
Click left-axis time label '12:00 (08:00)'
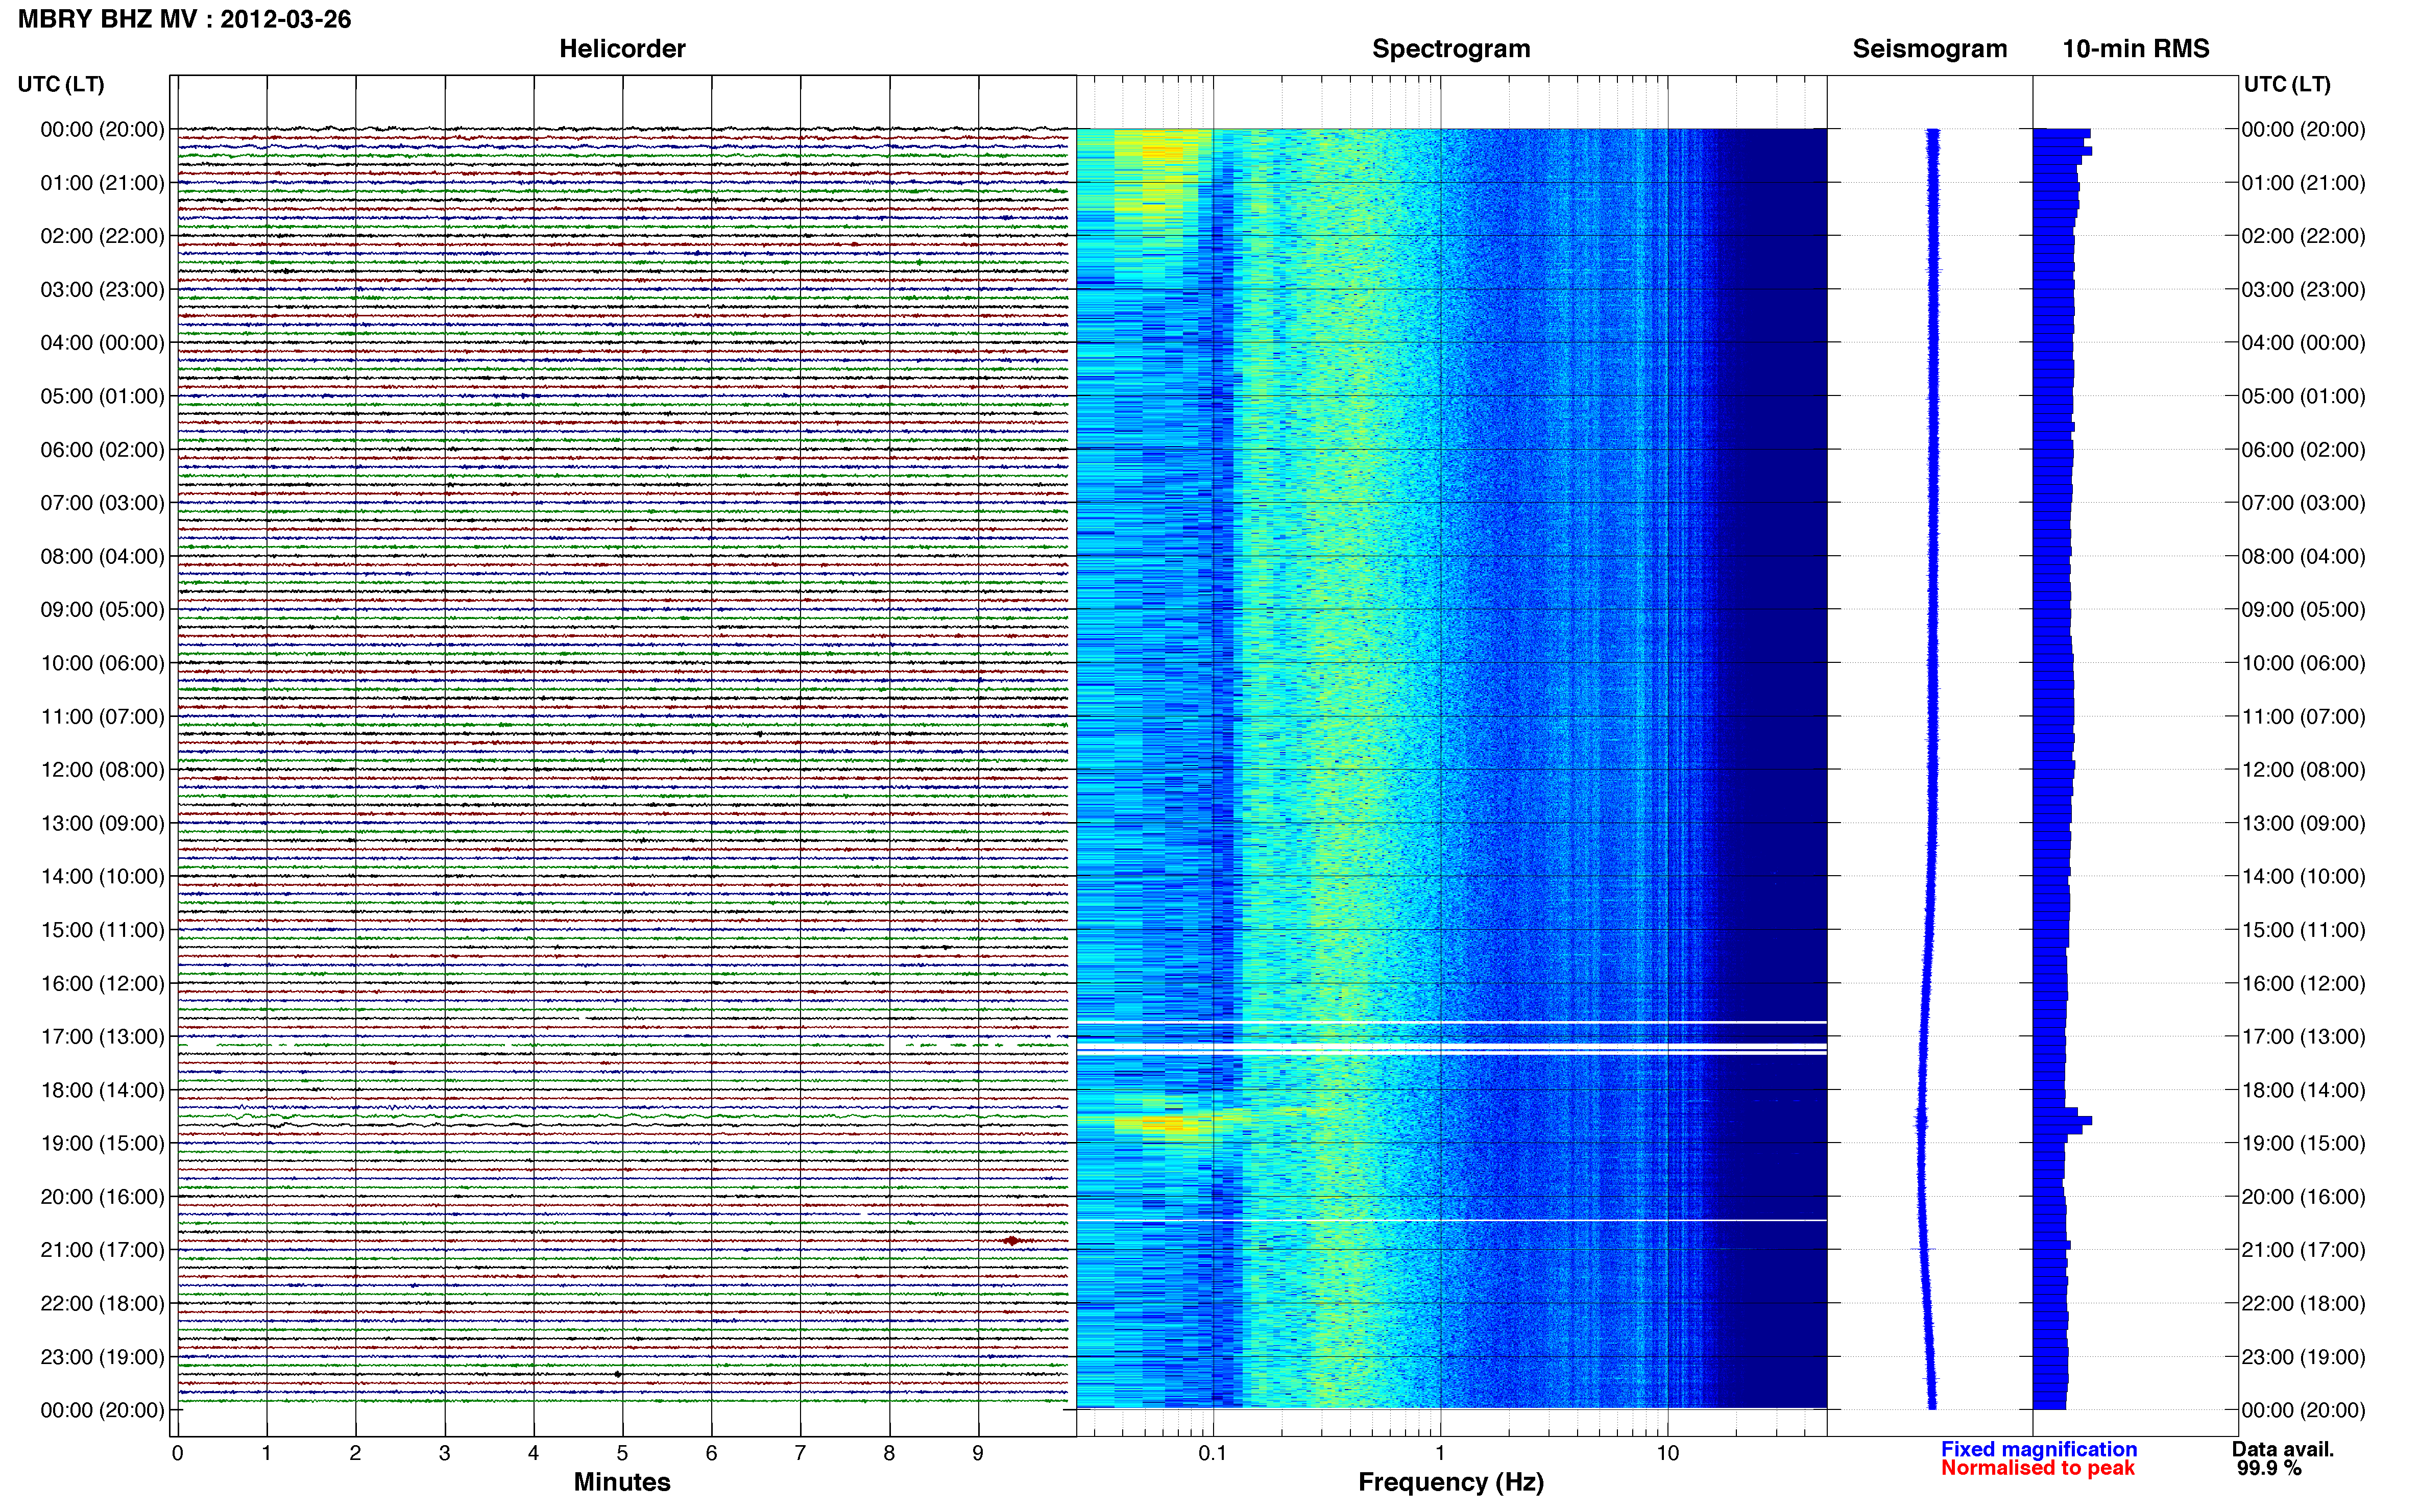102,770
